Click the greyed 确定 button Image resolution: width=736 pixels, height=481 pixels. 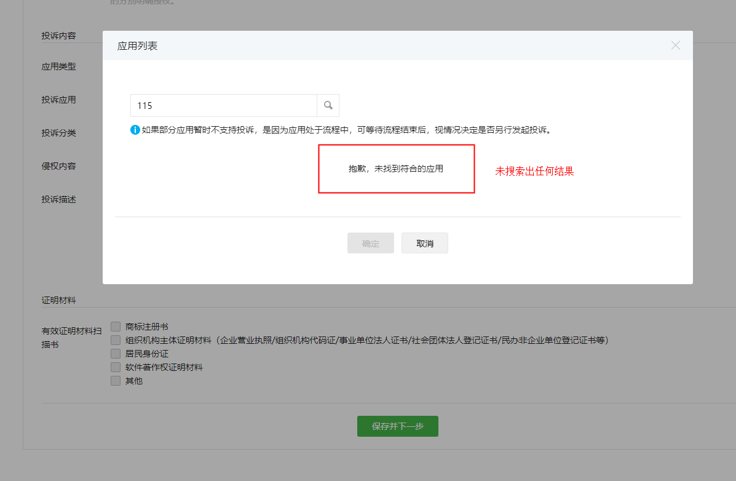(x=370, y=243)
